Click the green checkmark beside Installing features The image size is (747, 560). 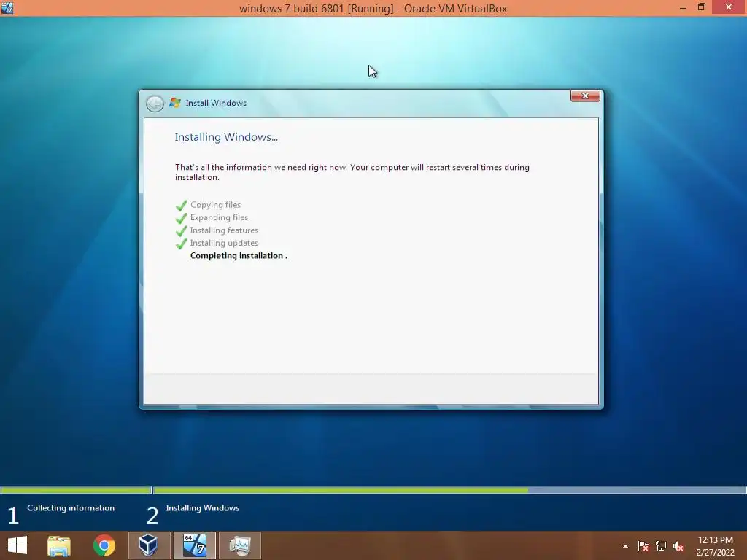[x=181, y=231]
